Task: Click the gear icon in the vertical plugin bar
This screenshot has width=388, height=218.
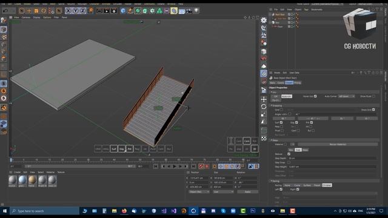Action: (264, 20)
